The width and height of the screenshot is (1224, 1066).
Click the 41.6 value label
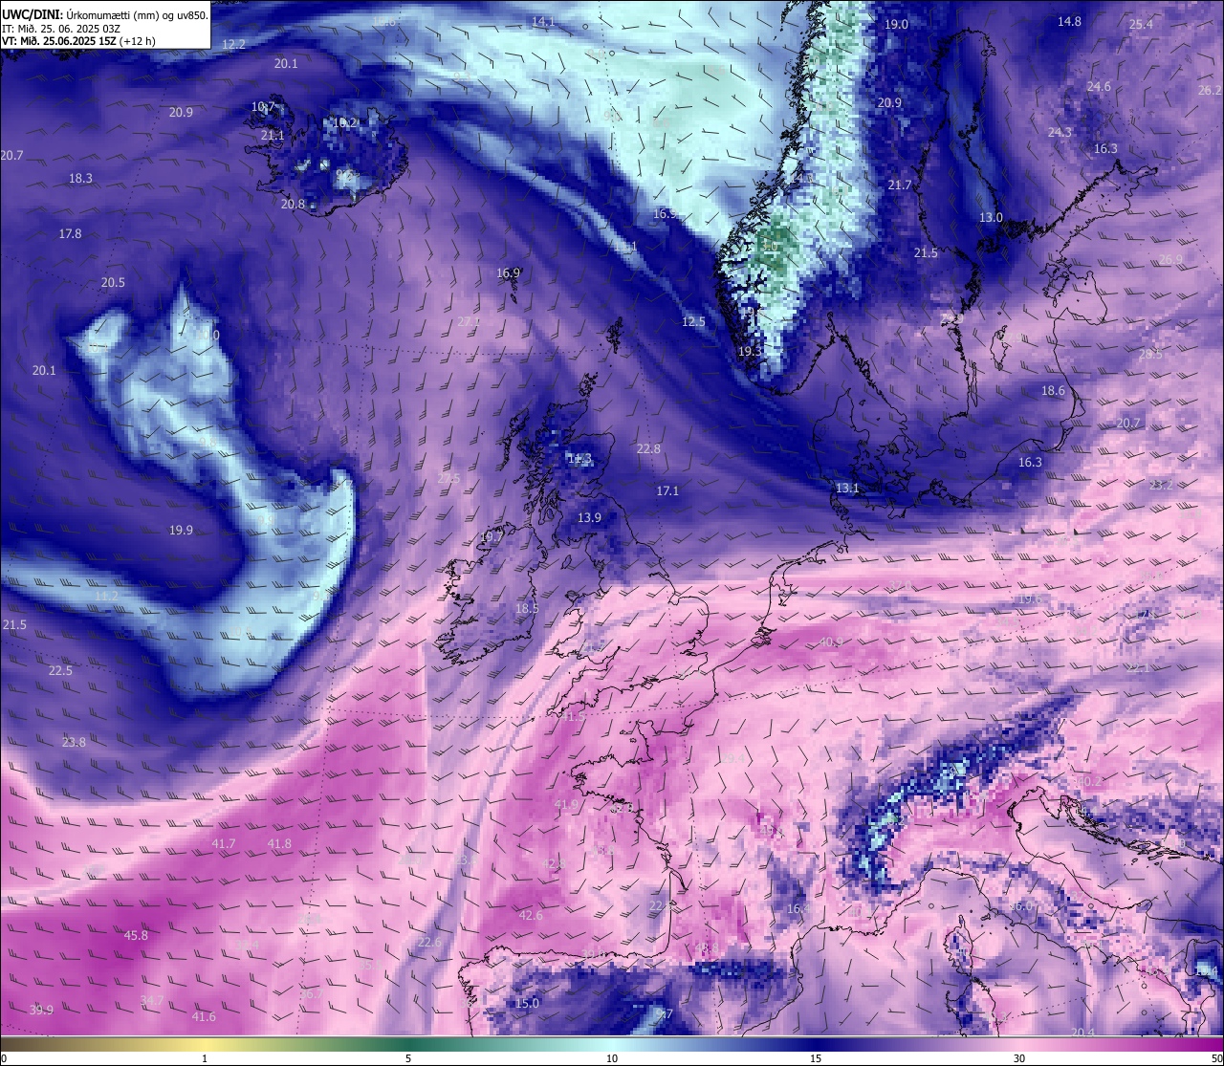204,1016
